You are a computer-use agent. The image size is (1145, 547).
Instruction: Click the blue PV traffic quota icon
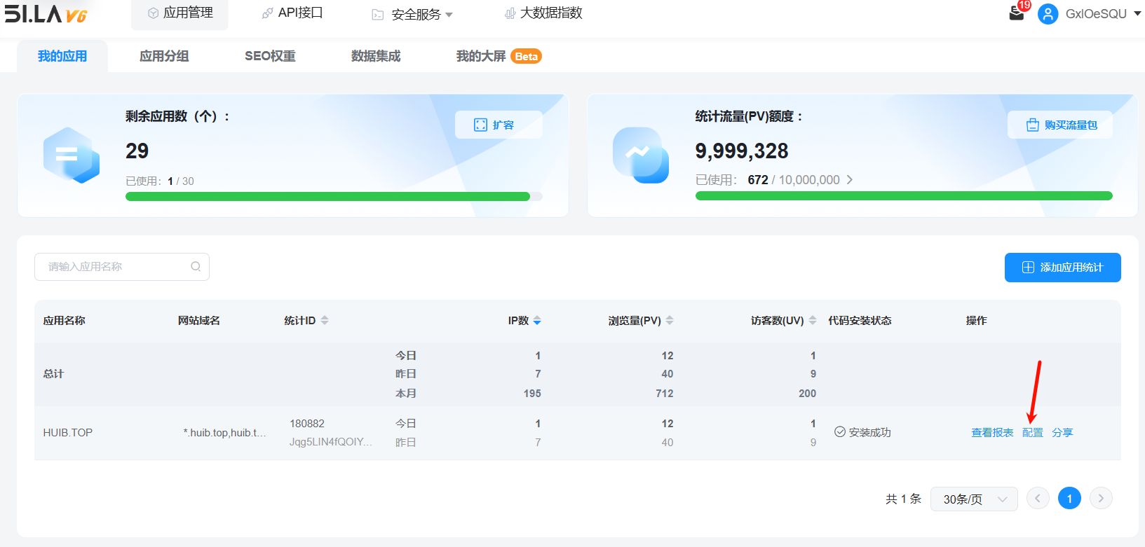pyautogui.click(x=640, y=155)
